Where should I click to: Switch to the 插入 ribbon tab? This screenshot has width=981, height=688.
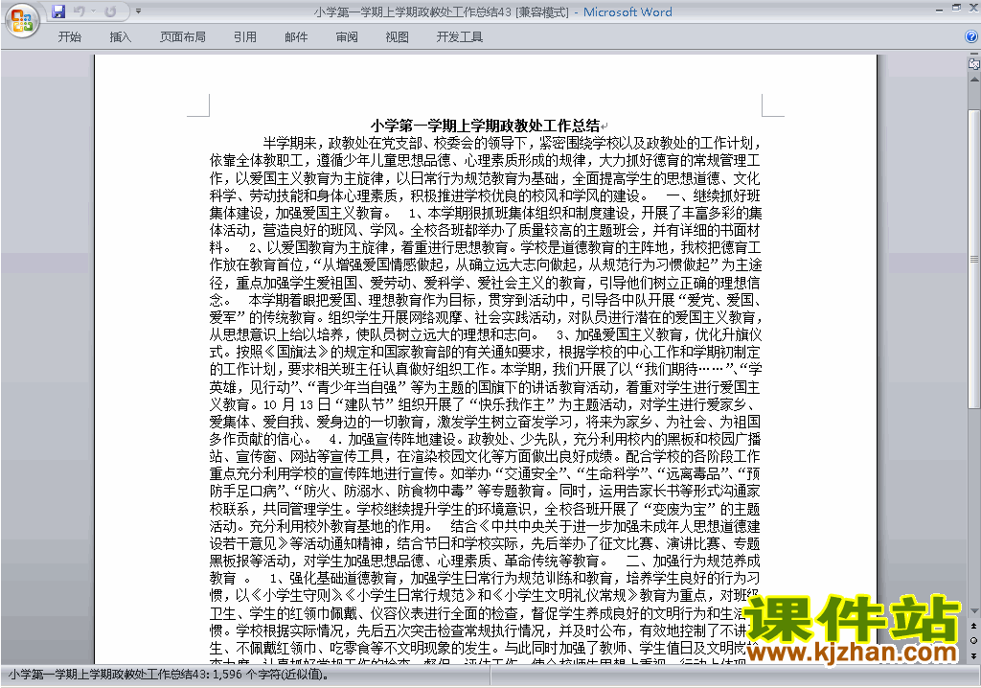[x=120, y=37]
